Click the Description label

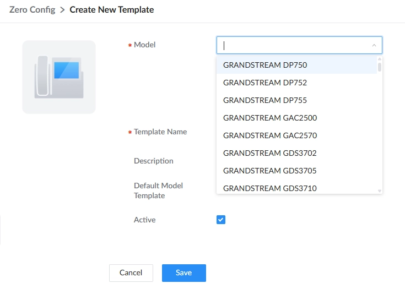[153, 161]
